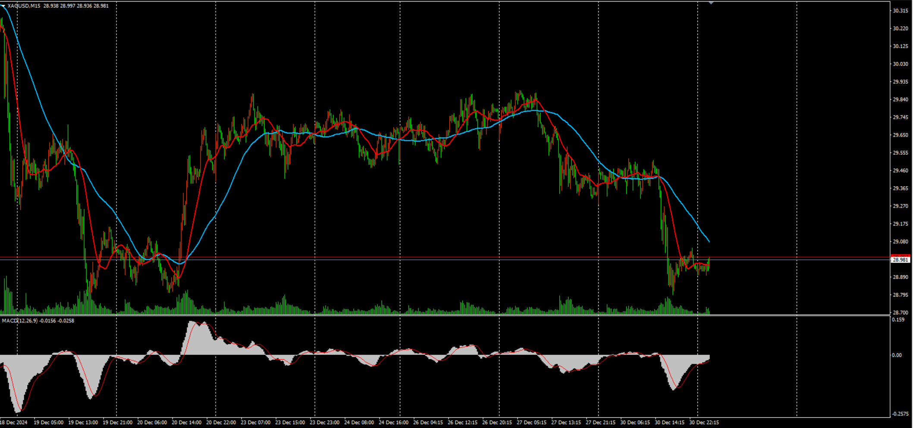Viewport: 913px width, 428px height.
Task: Click the 29.270 price scale label
Action: tap(900, 206)
